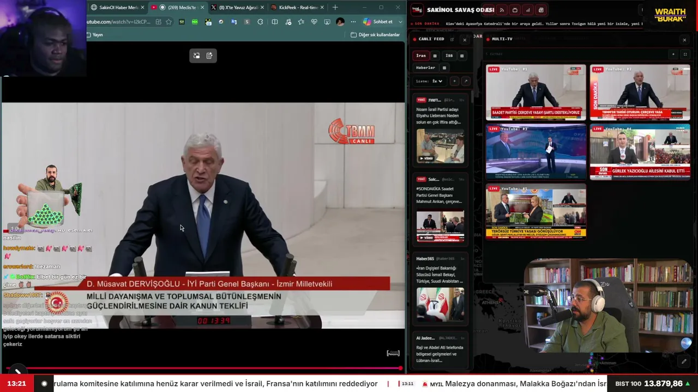Screen dimensions: 698x392
Task: Click the TV icon in Sakinol header
Action: (515, 10)
